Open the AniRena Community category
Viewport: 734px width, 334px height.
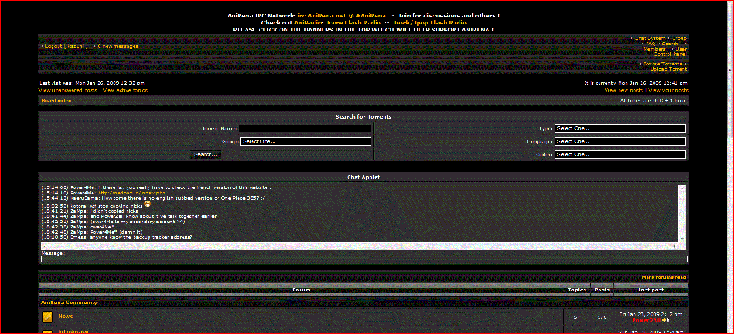[69, 303]
